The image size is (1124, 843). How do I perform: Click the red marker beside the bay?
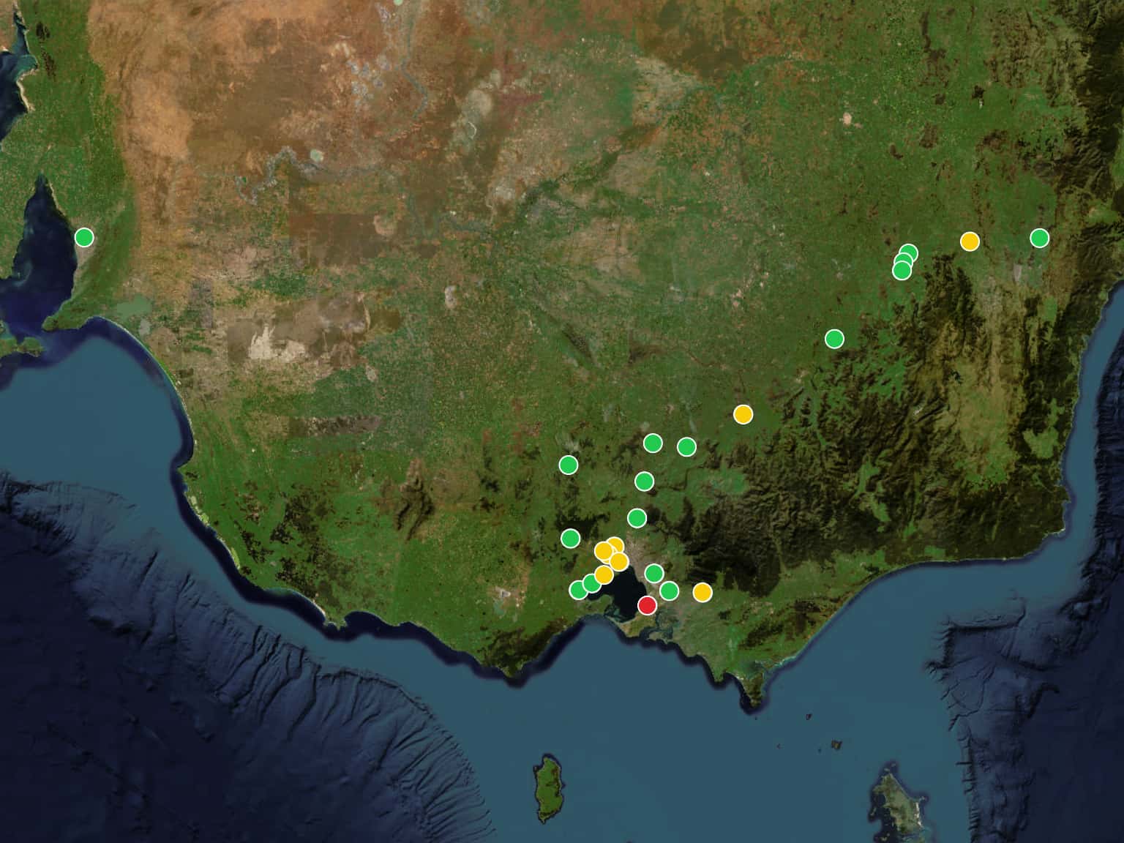coord(647,605)
